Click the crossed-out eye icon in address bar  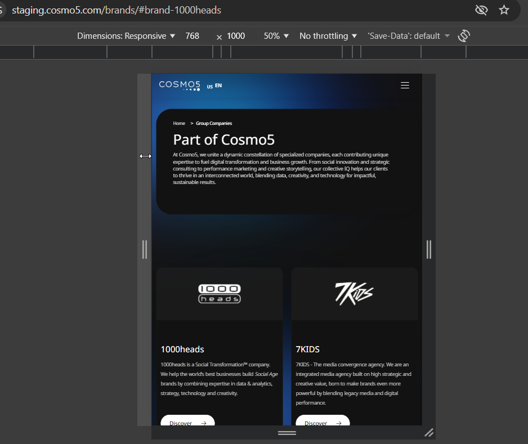[x=481, y=10]
